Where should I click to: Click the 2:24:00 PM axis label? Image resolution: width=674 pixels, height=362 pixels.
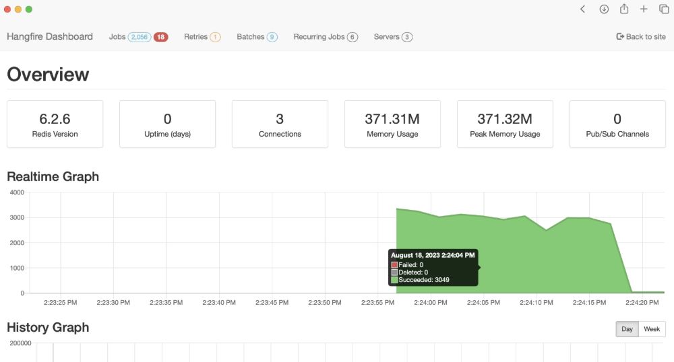click(430, 302)
